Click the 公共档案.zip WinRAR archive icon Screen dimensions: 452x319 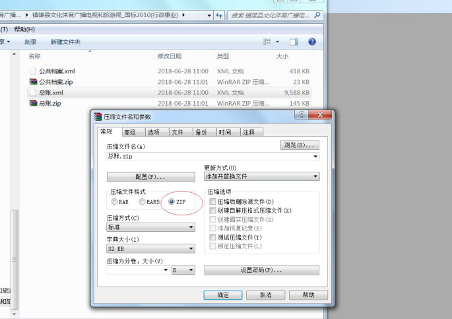[33, 82]
